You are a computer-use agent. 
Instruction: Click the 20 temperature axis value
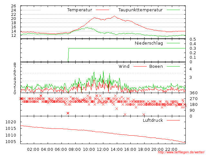tap(14, 19)
